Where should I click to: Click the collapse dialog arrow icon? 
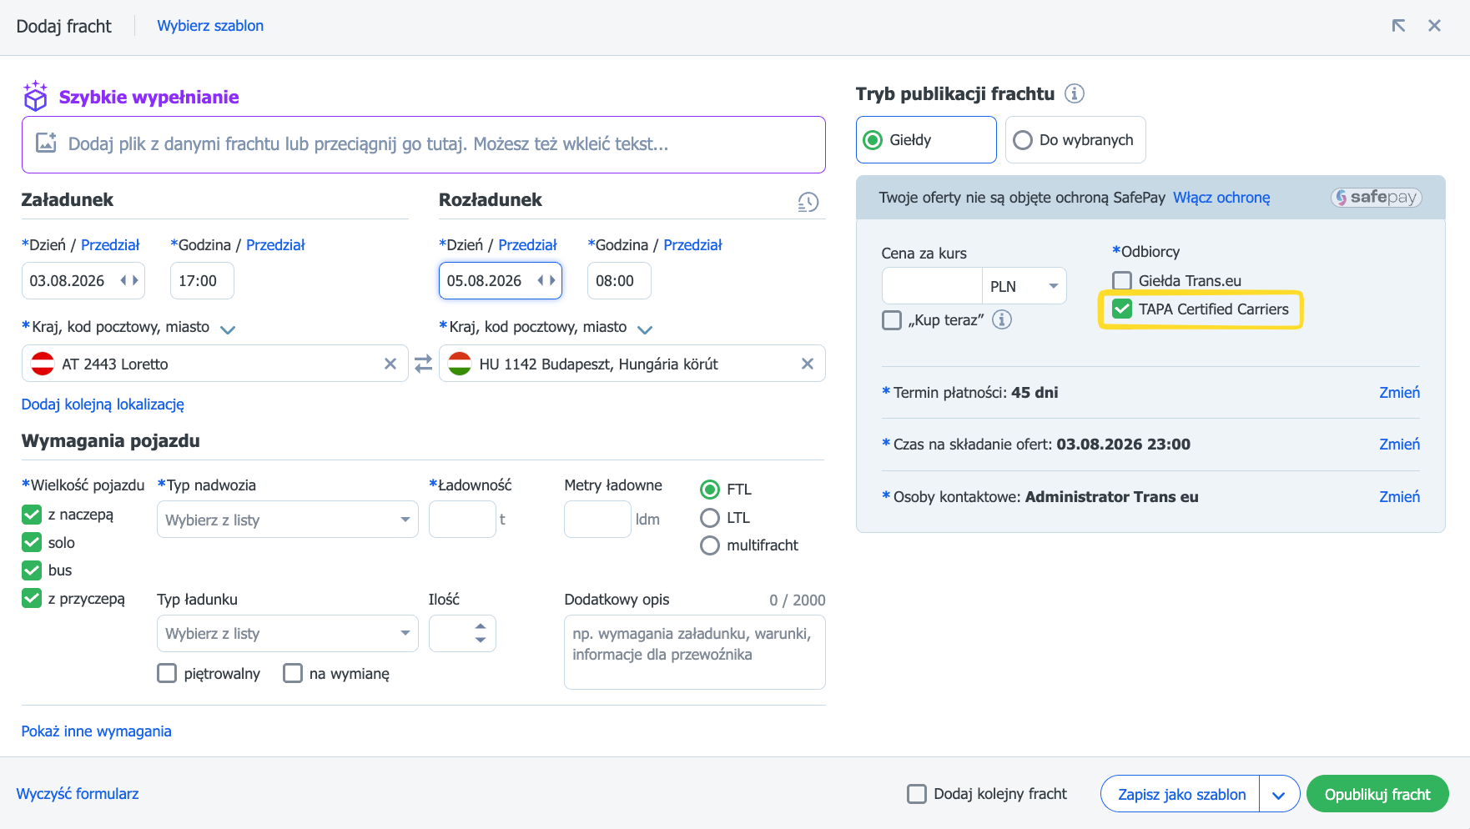click(1398, 26)
